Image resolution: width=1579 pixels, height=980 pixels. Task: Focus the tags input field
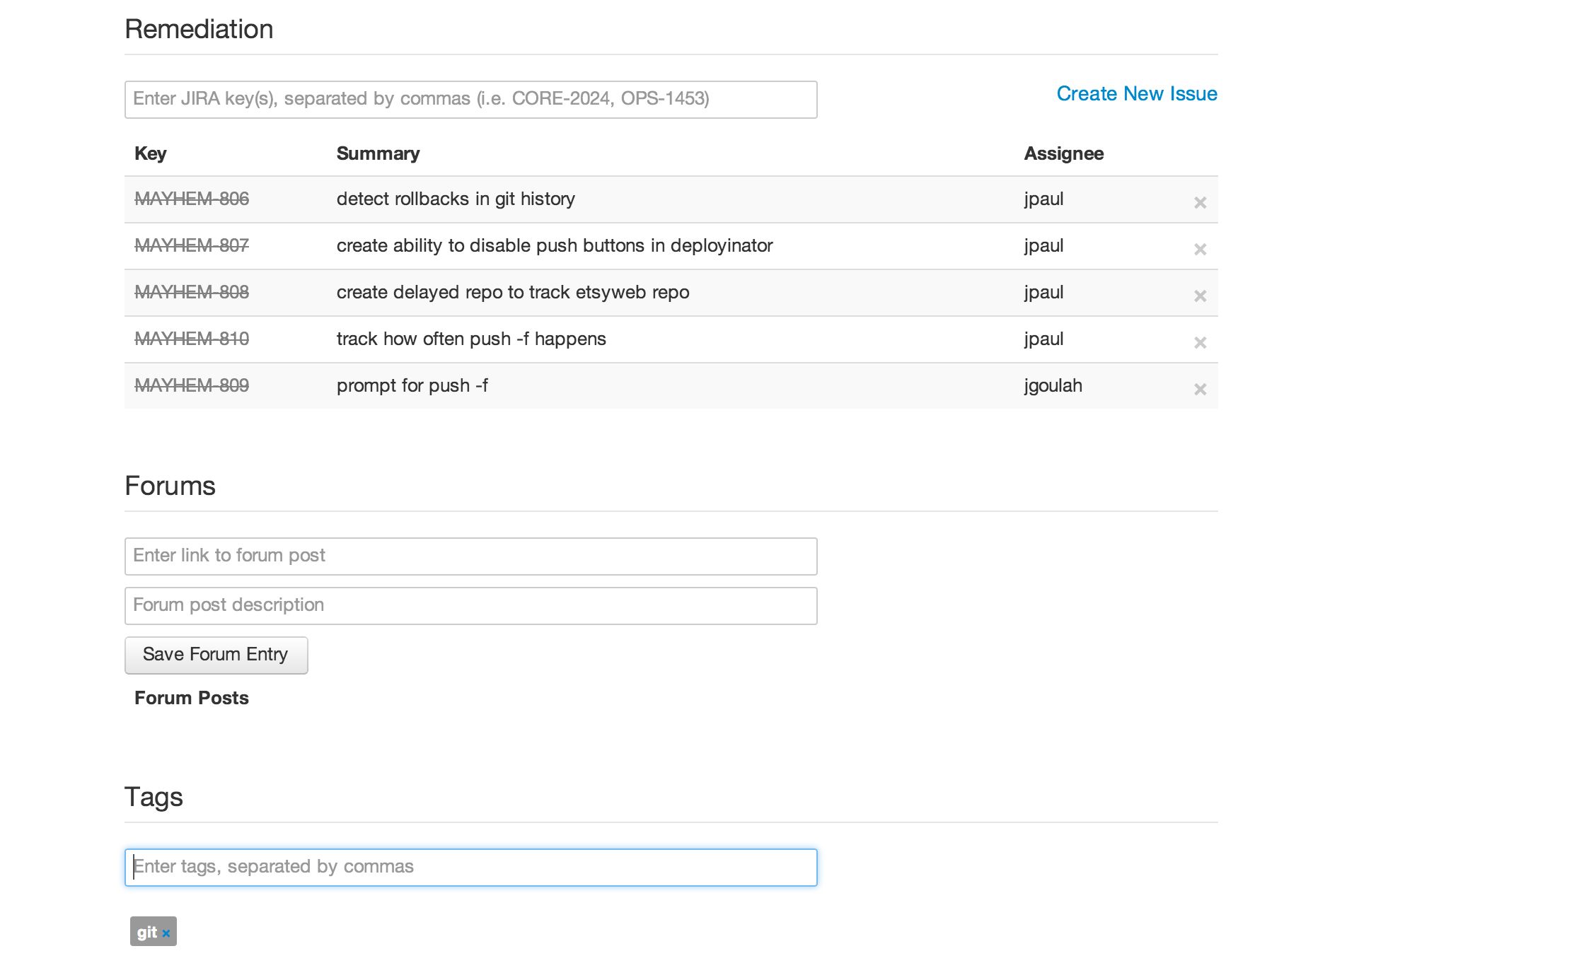(470, 868)
